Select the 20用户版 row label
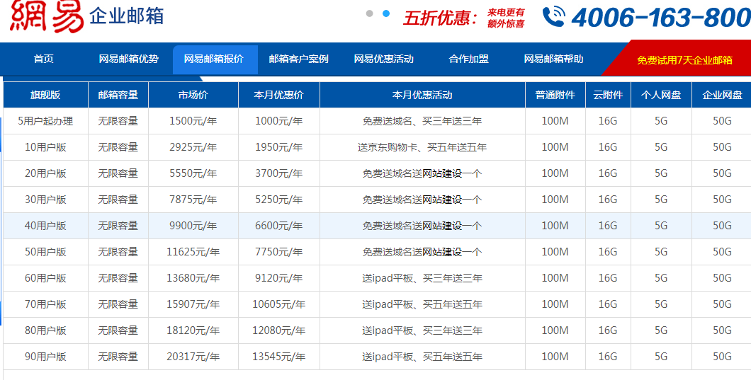The height and width of the screenshot is (380, 751). [x=45, y=173]
